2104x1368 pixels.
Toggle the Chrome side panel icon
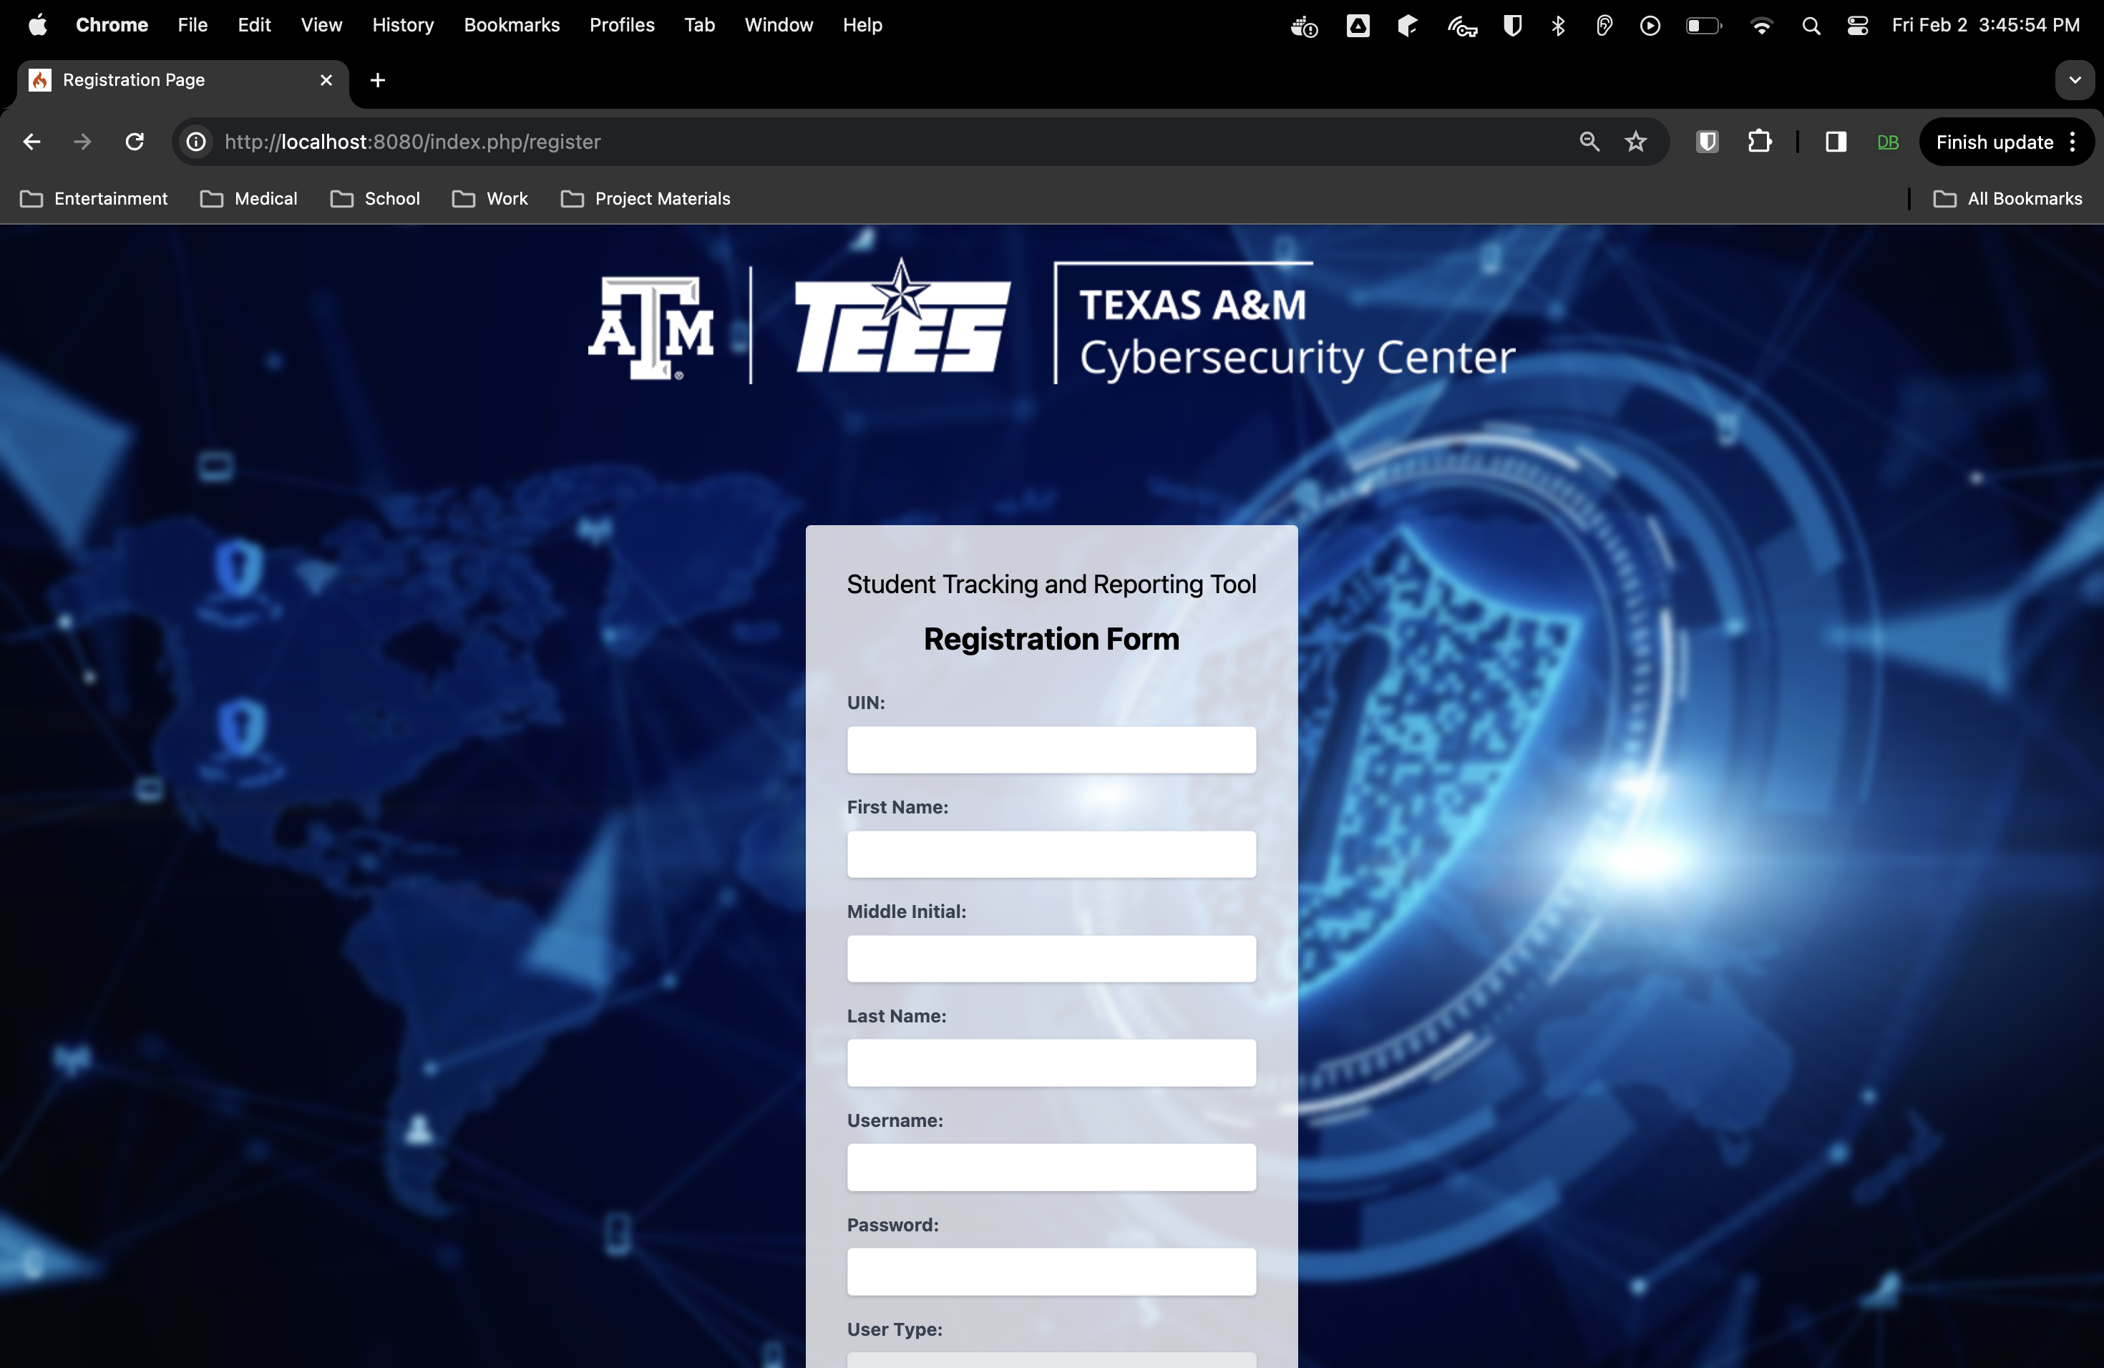[x=1835, y=142]
